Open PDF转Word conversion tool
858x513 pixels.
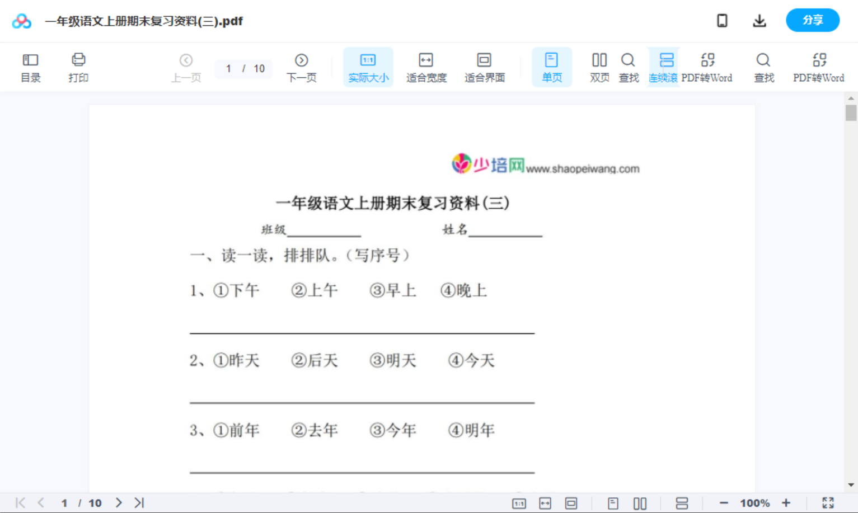708,67
